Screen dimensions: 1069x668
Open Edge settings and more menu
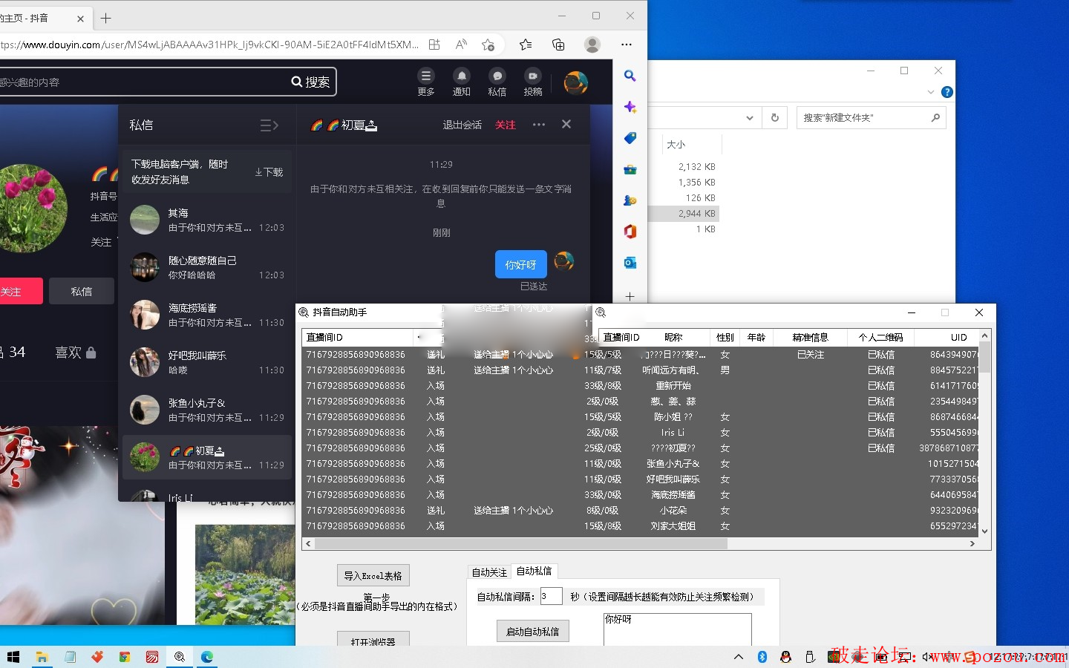coord(627,45)
